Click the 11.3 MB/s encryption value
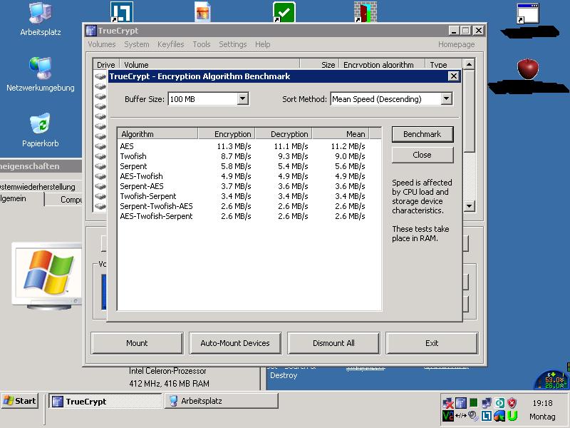This screenshot has width=570, height=428. (234, 146)
